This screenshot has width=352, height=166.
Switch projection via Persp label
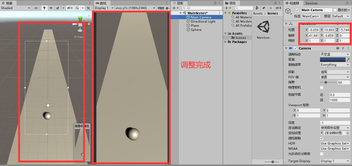pos(78,37)
